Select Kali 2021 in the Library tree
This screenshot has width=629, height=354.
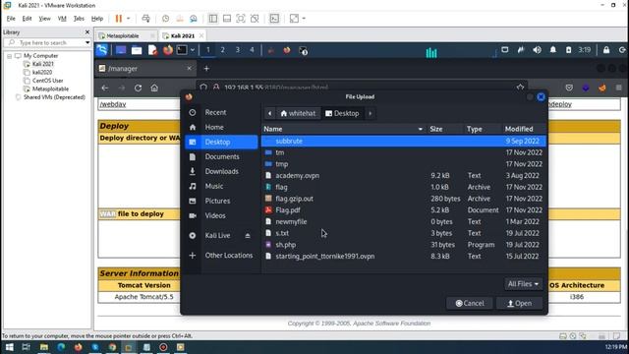[x=43, y=64]
